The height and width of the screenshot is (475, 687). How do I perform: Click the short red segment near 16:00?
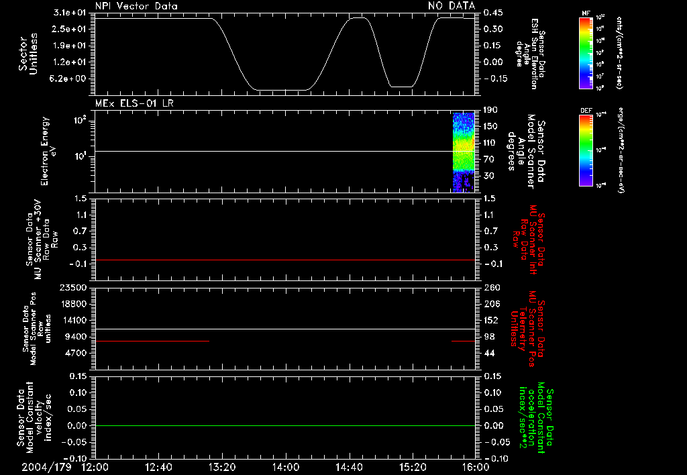pos(463,341)
